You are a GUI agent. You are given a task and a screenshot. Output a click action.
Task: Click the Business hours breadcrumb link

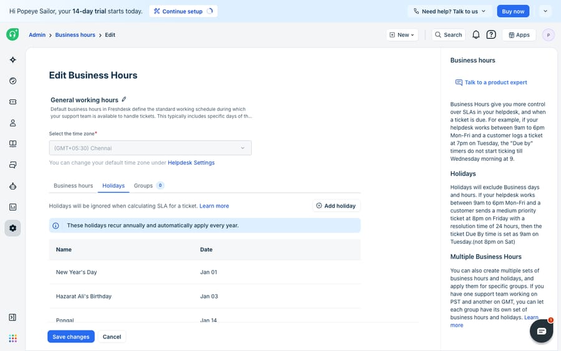75,35
